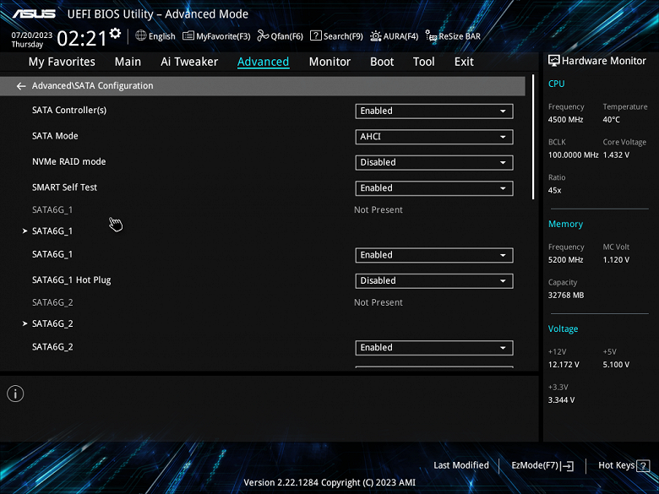Screen dimensions: 659x494
Task: Click the EzMode exit arrow icon
Action: point(568,465)
